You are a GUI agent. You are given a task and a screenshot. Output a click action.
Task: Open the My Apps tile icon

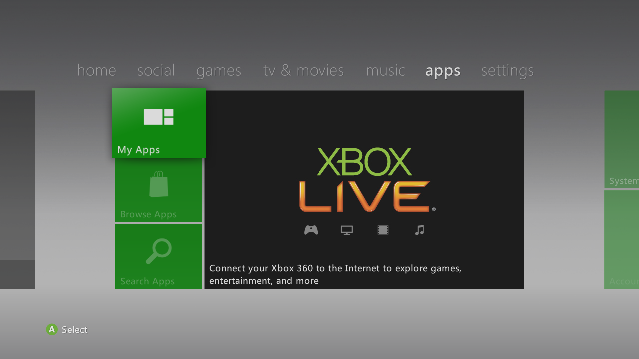pos(159,117)
